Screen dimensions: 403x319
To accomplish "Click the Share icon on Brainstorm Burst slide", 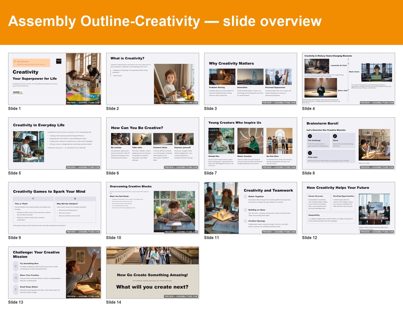I will tap(335, 136).
